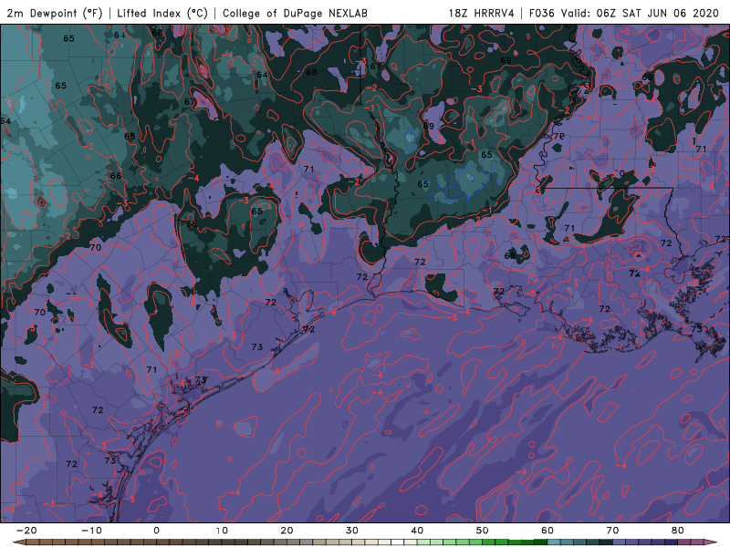Click the 'Lifted Index (°C)' title text
730x547 pixels.
point(162,13)
